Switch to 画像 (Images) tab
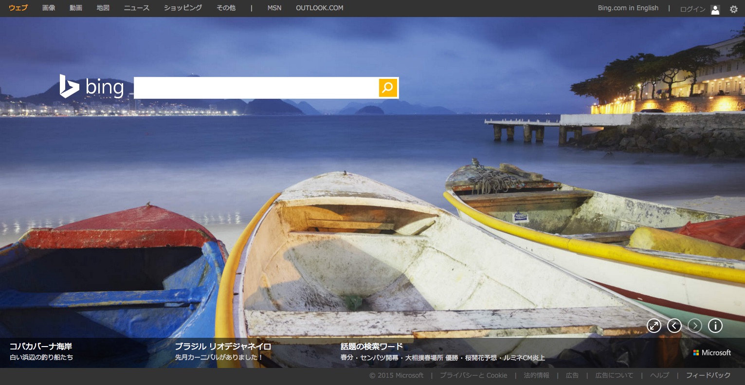745x385 pixels. pyautogui.click(x=49, y=8)
